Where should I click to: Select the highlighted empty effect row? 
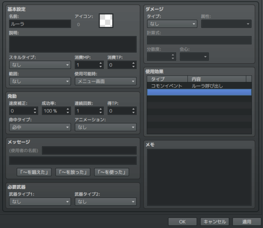199,92
